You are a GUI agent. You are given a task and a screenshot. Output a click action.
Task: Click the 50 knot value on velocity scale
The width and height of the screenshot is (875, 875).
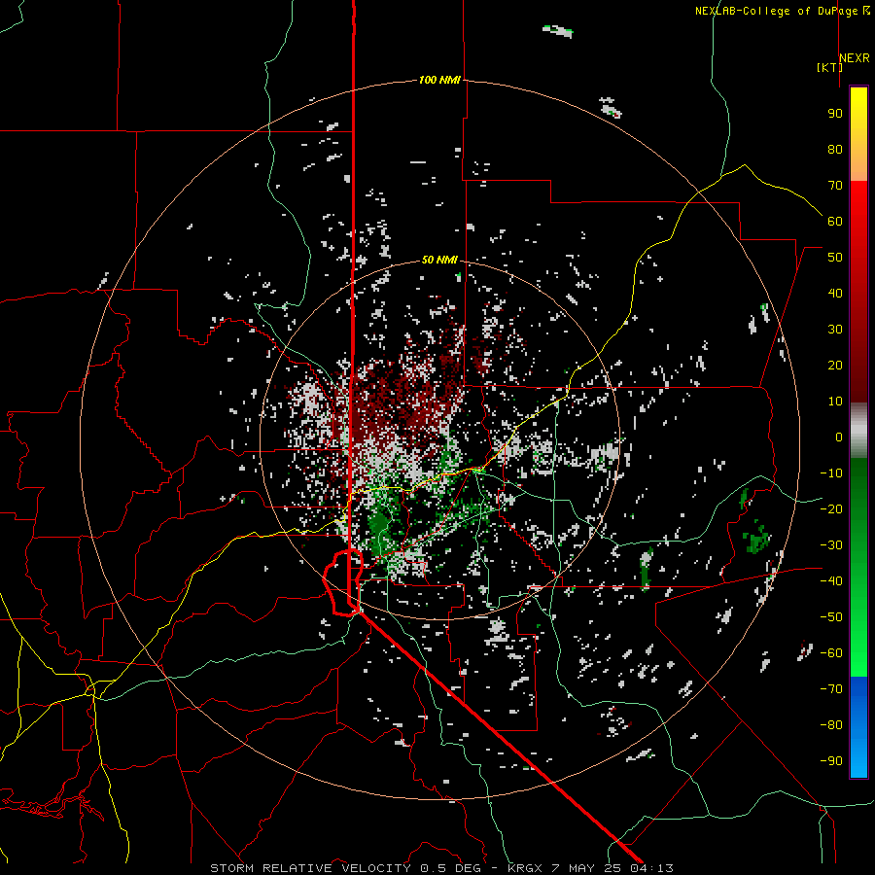[x=835, y=258]
